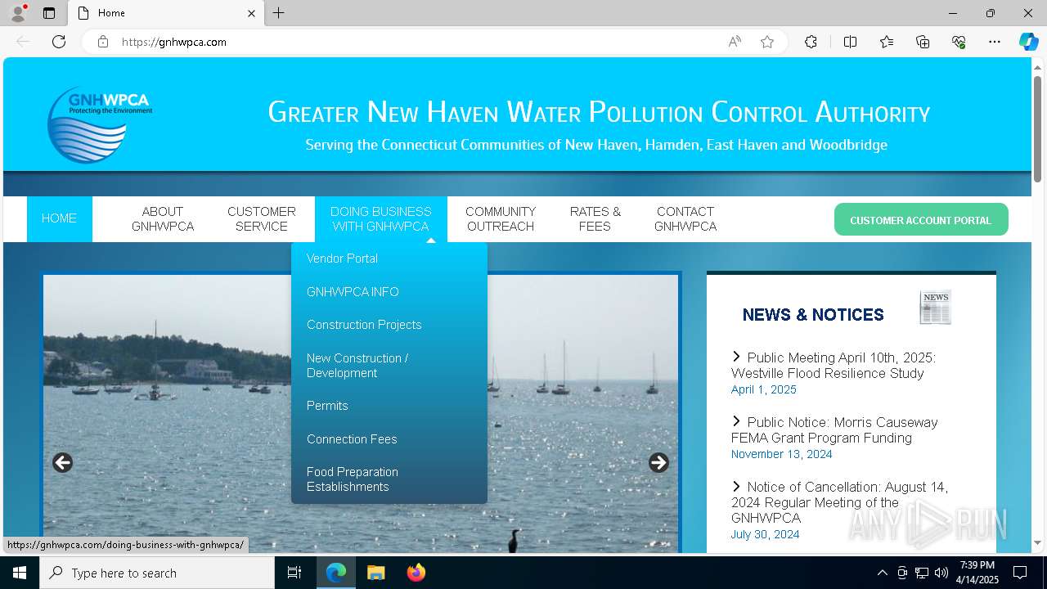
Task: Toggle split screen view
Action: [x=850, y=42]
